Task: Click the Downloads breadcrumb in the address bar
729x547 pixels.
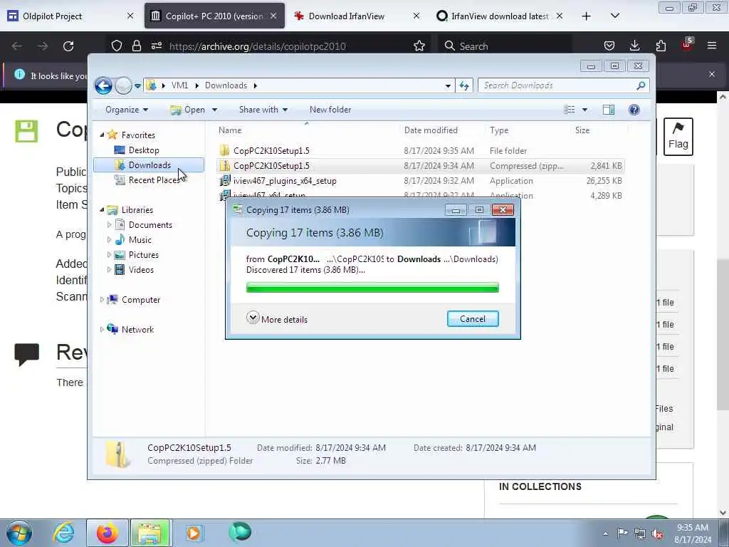Action: click(226, 85)
